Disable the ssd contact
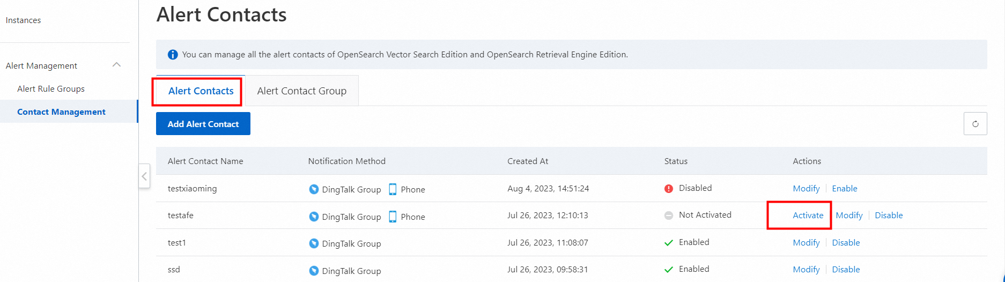The width and height of the screenshot is (1005, 282). tap(846, 270)
